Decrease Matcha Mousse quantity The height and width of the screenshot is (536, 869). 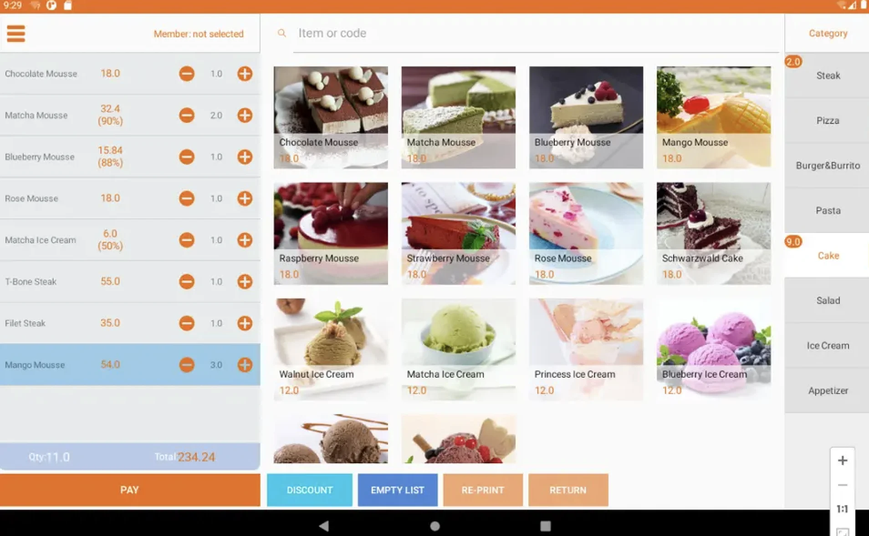point(187,115)
